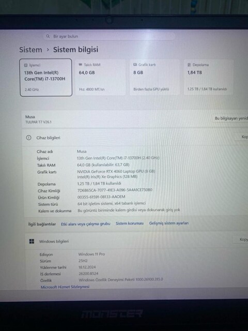Screen dimensions: 248x331
Task: Click the Depolama storage icon
Action: pos(189,65)
